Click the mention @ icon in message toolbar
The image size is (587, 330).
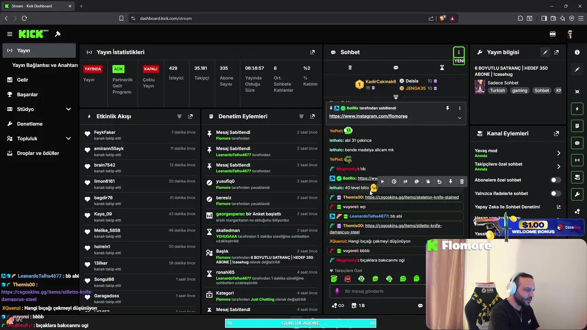[x=416, y=181]
